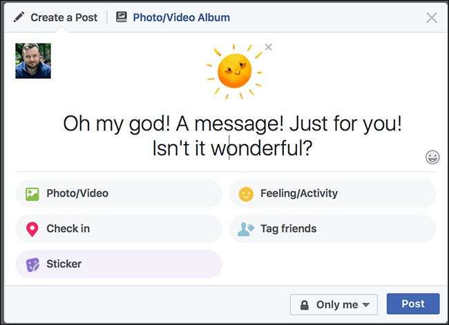Click the pencil icon beside Create a Post
449x325 pixels.
pyautogui.click(x=19, y=17)
